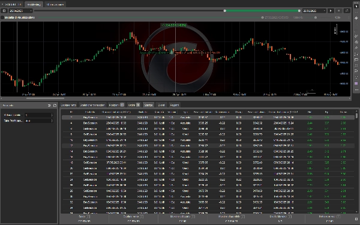Image resolution: width=360 pixels, height=225 pixels.
Task: Open the Eventi tab
Action: tap(161, 105)
